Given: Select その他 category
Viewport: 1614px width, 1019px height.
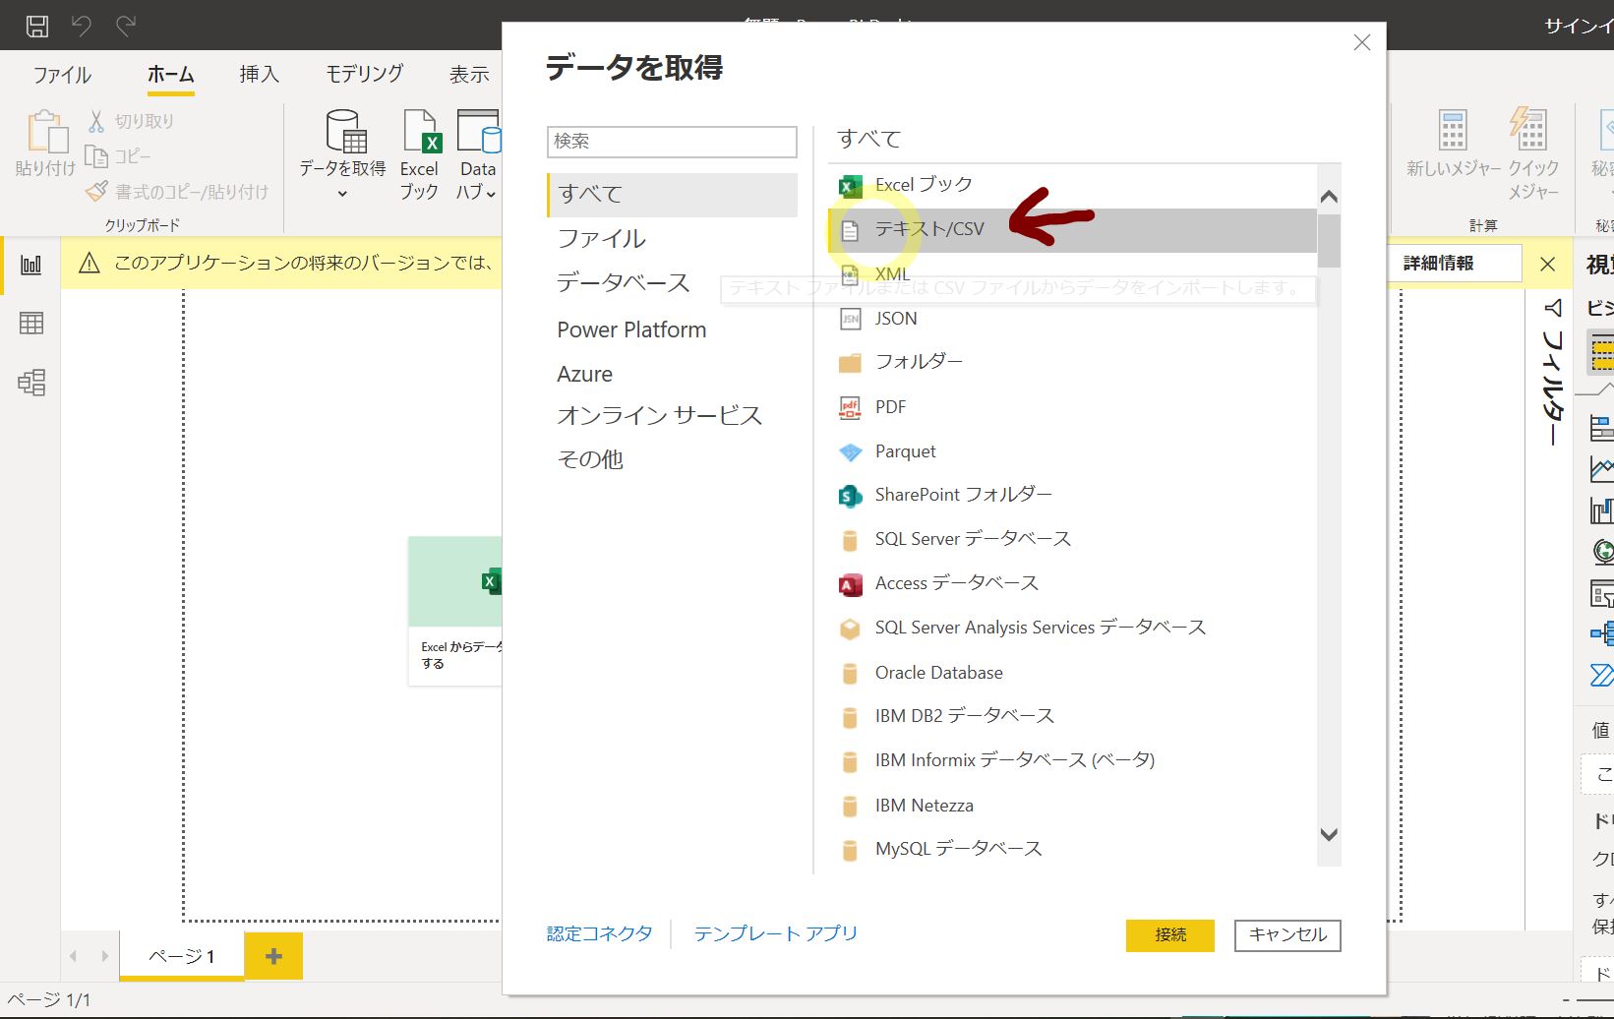Looking at the screenshot, I should pos(590,459).
